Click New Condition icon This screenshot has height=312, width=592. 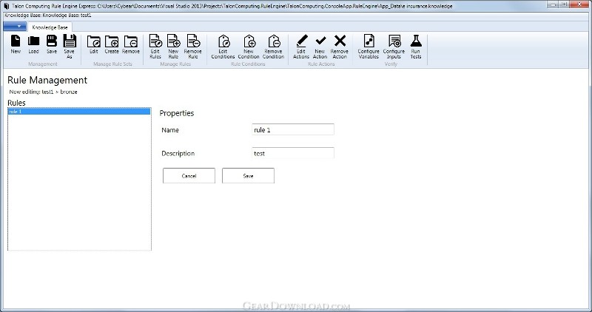click(x=249, y=41)
